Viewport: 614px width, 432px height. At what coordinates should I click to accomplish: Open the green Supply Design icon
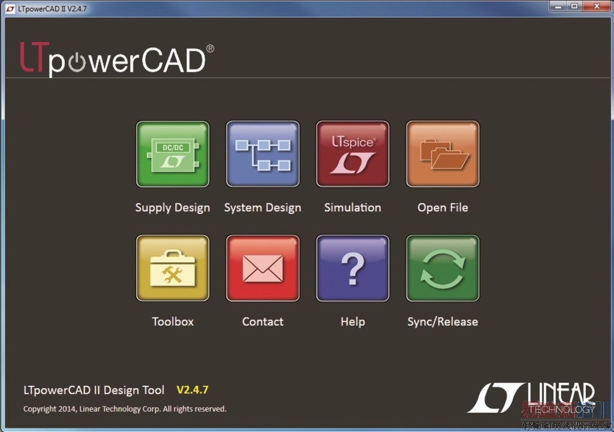[x=173, y=154]
